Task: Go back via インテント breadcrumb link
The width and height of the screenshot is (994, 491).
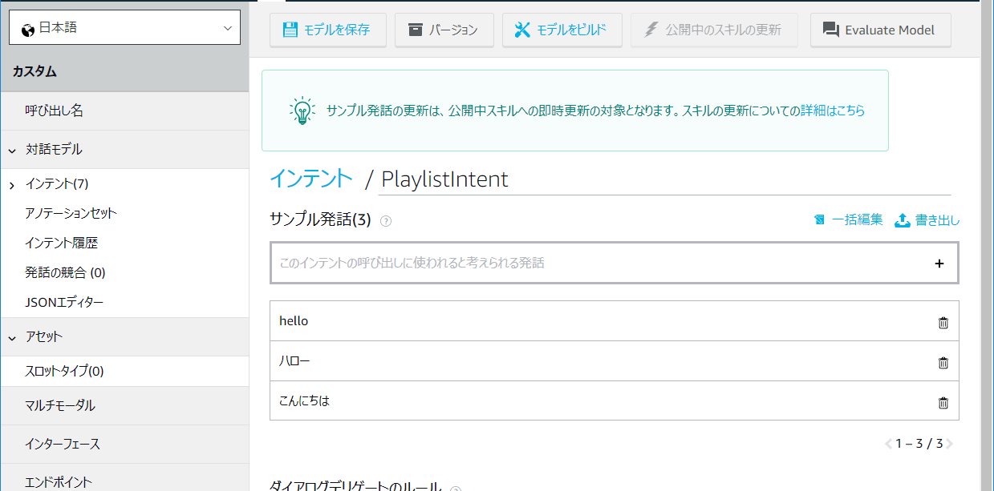Action: 311,178
